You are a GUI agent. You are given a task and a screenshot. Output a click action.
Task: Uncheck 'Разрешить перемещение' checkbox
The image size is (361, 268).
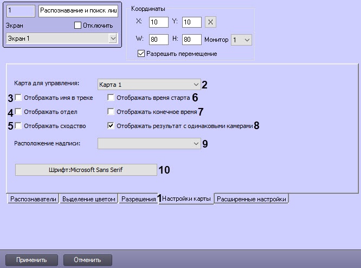(141, 54)
